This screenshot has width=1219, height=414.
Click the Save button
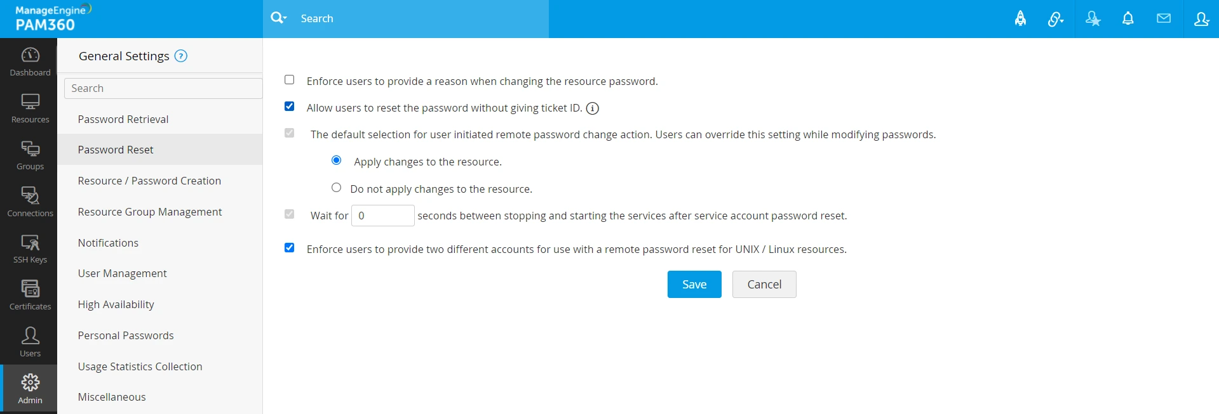694,284
